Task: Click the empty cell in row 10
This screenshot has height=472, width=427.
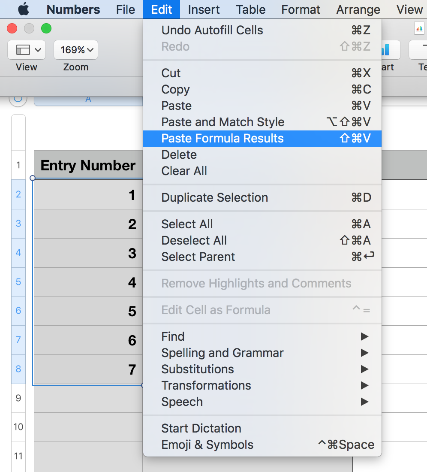Action: point(88,427)
